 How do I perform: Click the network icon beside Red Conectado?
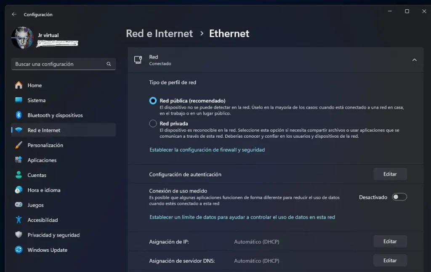tap(138, 60)
